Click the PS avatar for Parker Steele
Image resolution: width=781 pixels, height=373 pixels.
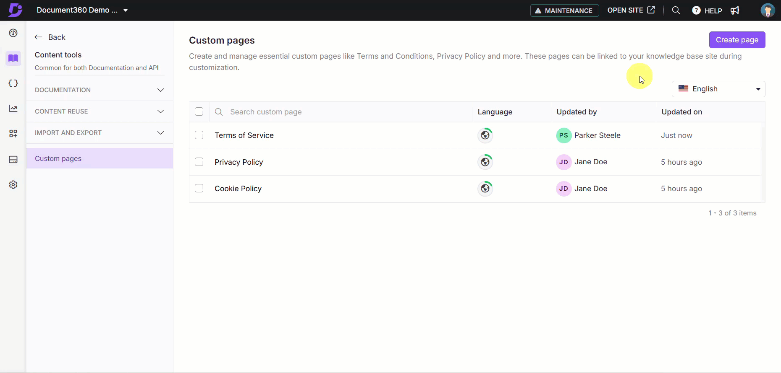pyautogui.click(x=563, y=135)
